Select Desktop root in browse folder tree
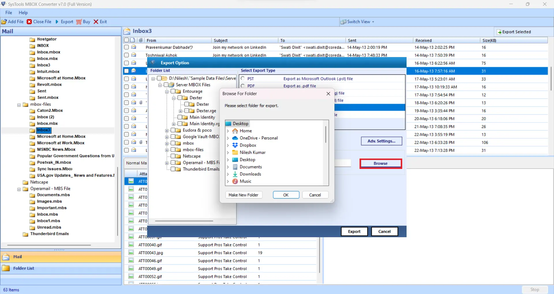This screenshot has width=554, height=294. click(237, 124)
